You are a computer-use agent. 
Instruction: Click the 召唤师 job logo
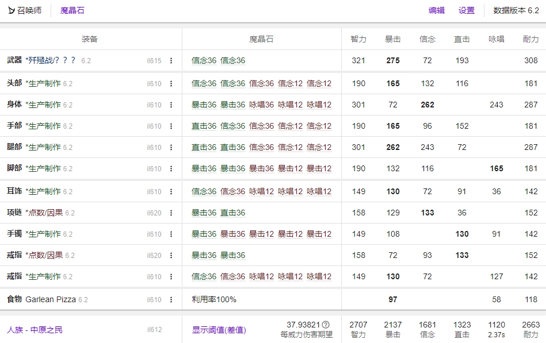(x=12, y=10)
